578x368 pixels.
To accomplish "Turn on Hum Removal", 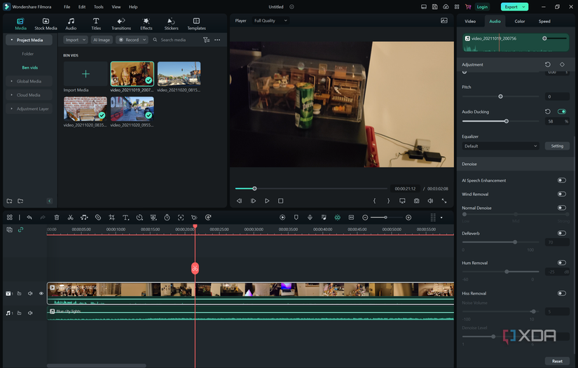I will coord(562,263).
